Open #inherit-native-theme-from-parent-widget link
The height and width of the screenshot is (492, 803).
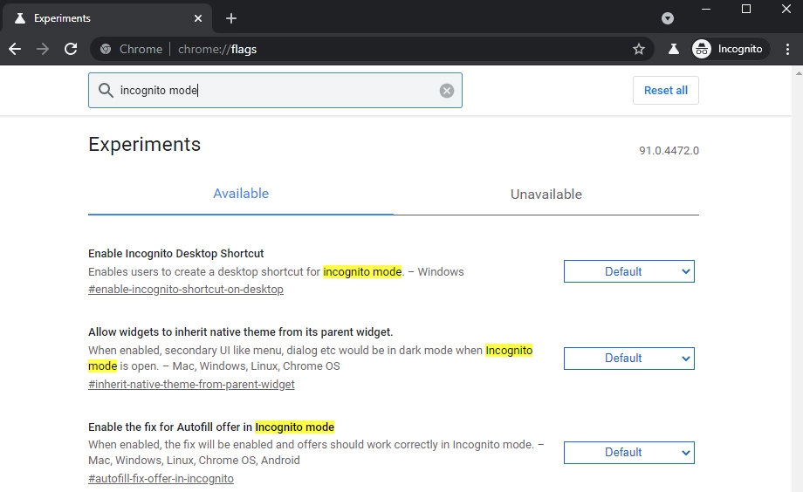191,385
